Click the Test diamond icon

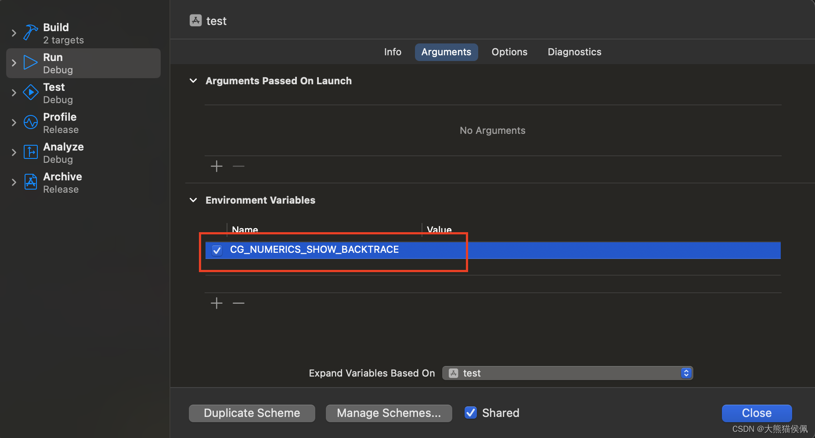click(30, 92)
